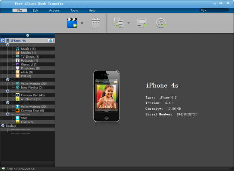Click the Device connected status icon
Viewport: 234px width, 171px height.
tap(3, 169)
